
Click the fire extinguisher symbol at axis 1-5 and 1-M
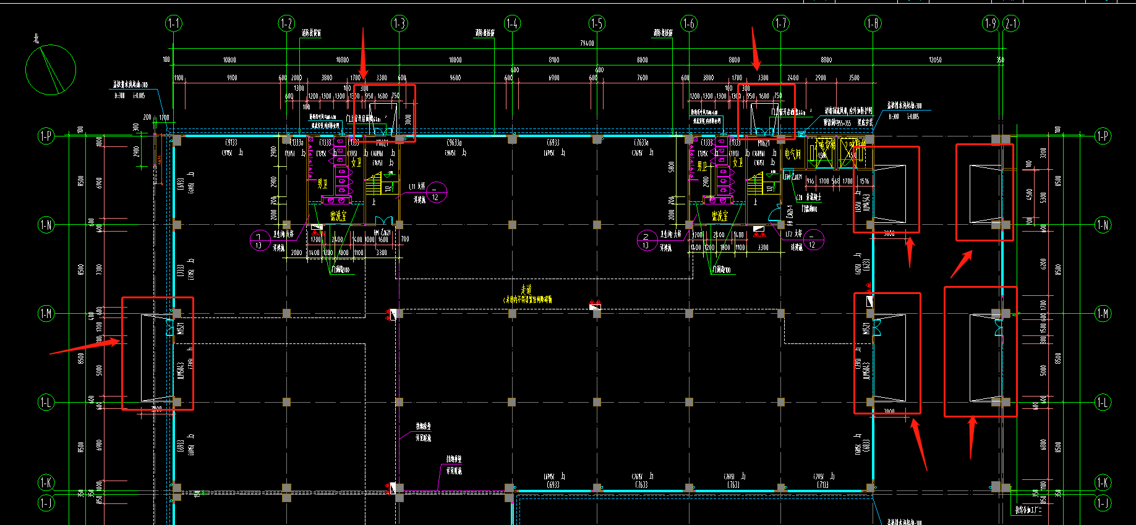click(x=595, y=305)
